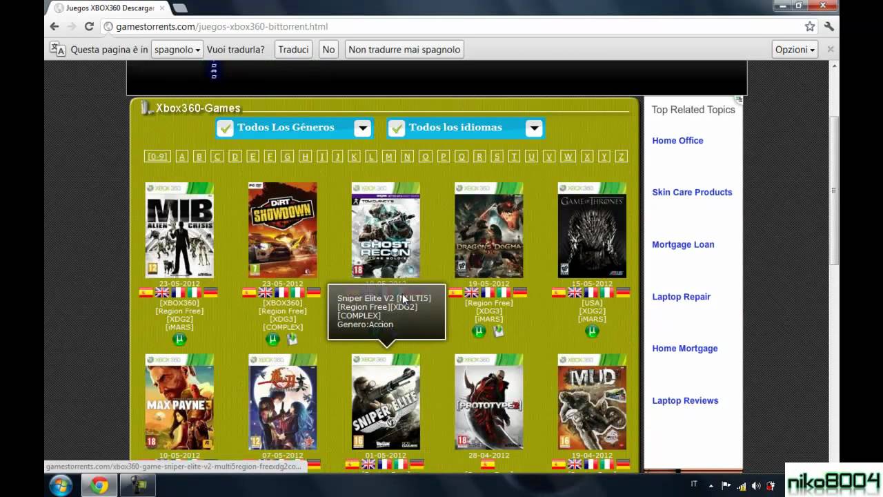The width and height of the screenshot is (883, 497).
Task: Open the Mortgage Loan link
Action: point(683,245)
